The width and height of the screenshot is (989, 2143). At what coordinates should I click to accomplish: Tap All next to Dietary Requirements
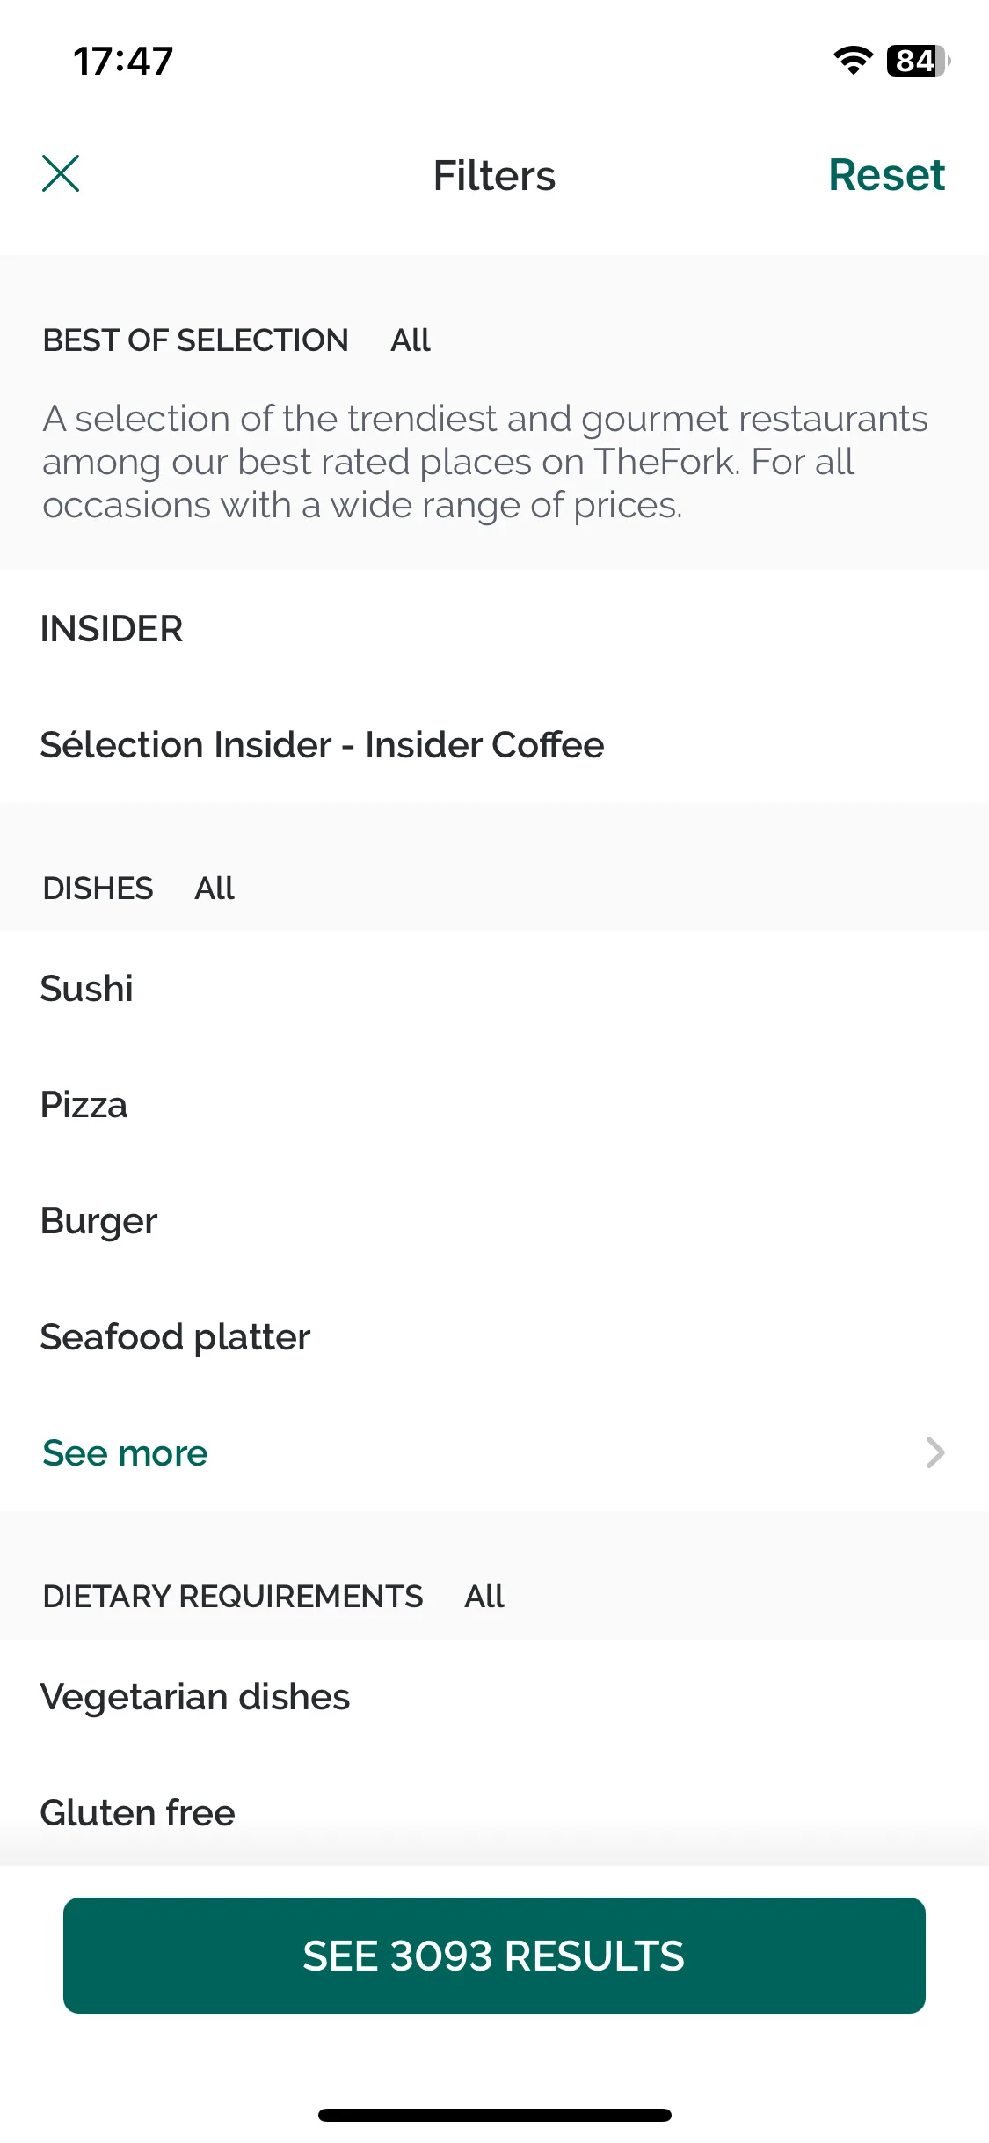(484, 1597)
